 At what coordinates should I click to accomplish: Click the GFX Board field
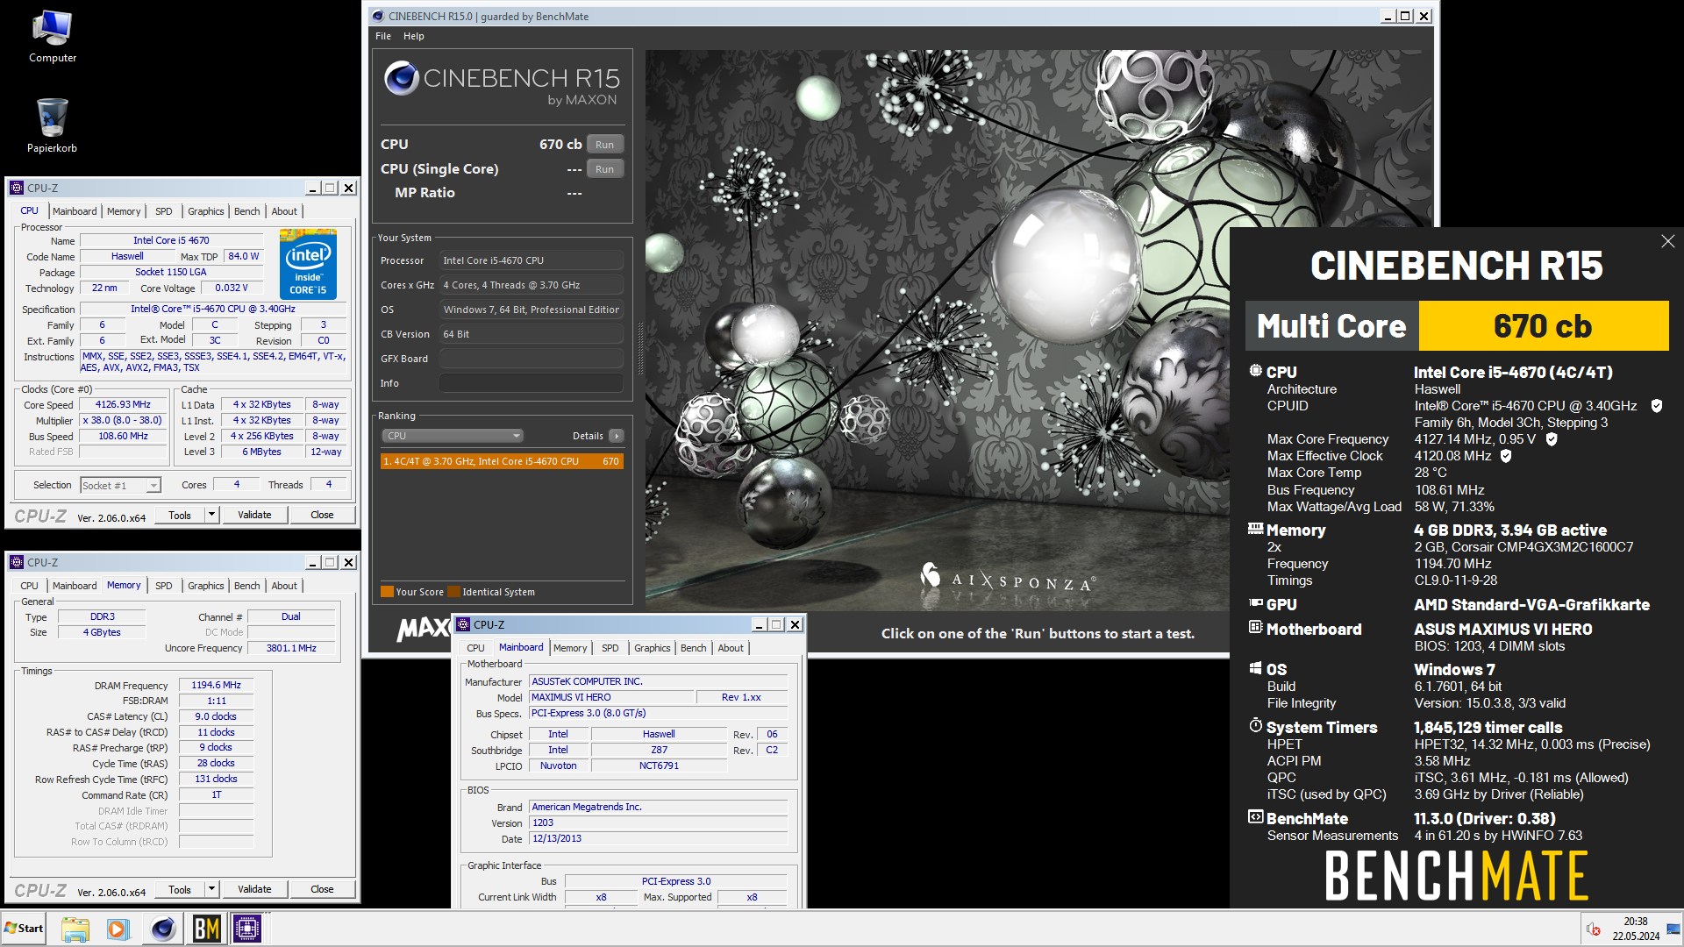[532, 359]
